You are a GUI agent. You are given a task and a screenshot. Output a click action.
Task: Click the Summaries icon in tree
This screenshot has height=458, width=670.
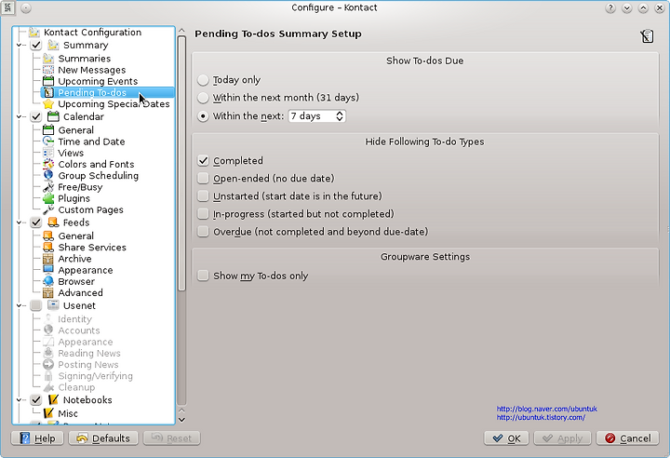48,58
